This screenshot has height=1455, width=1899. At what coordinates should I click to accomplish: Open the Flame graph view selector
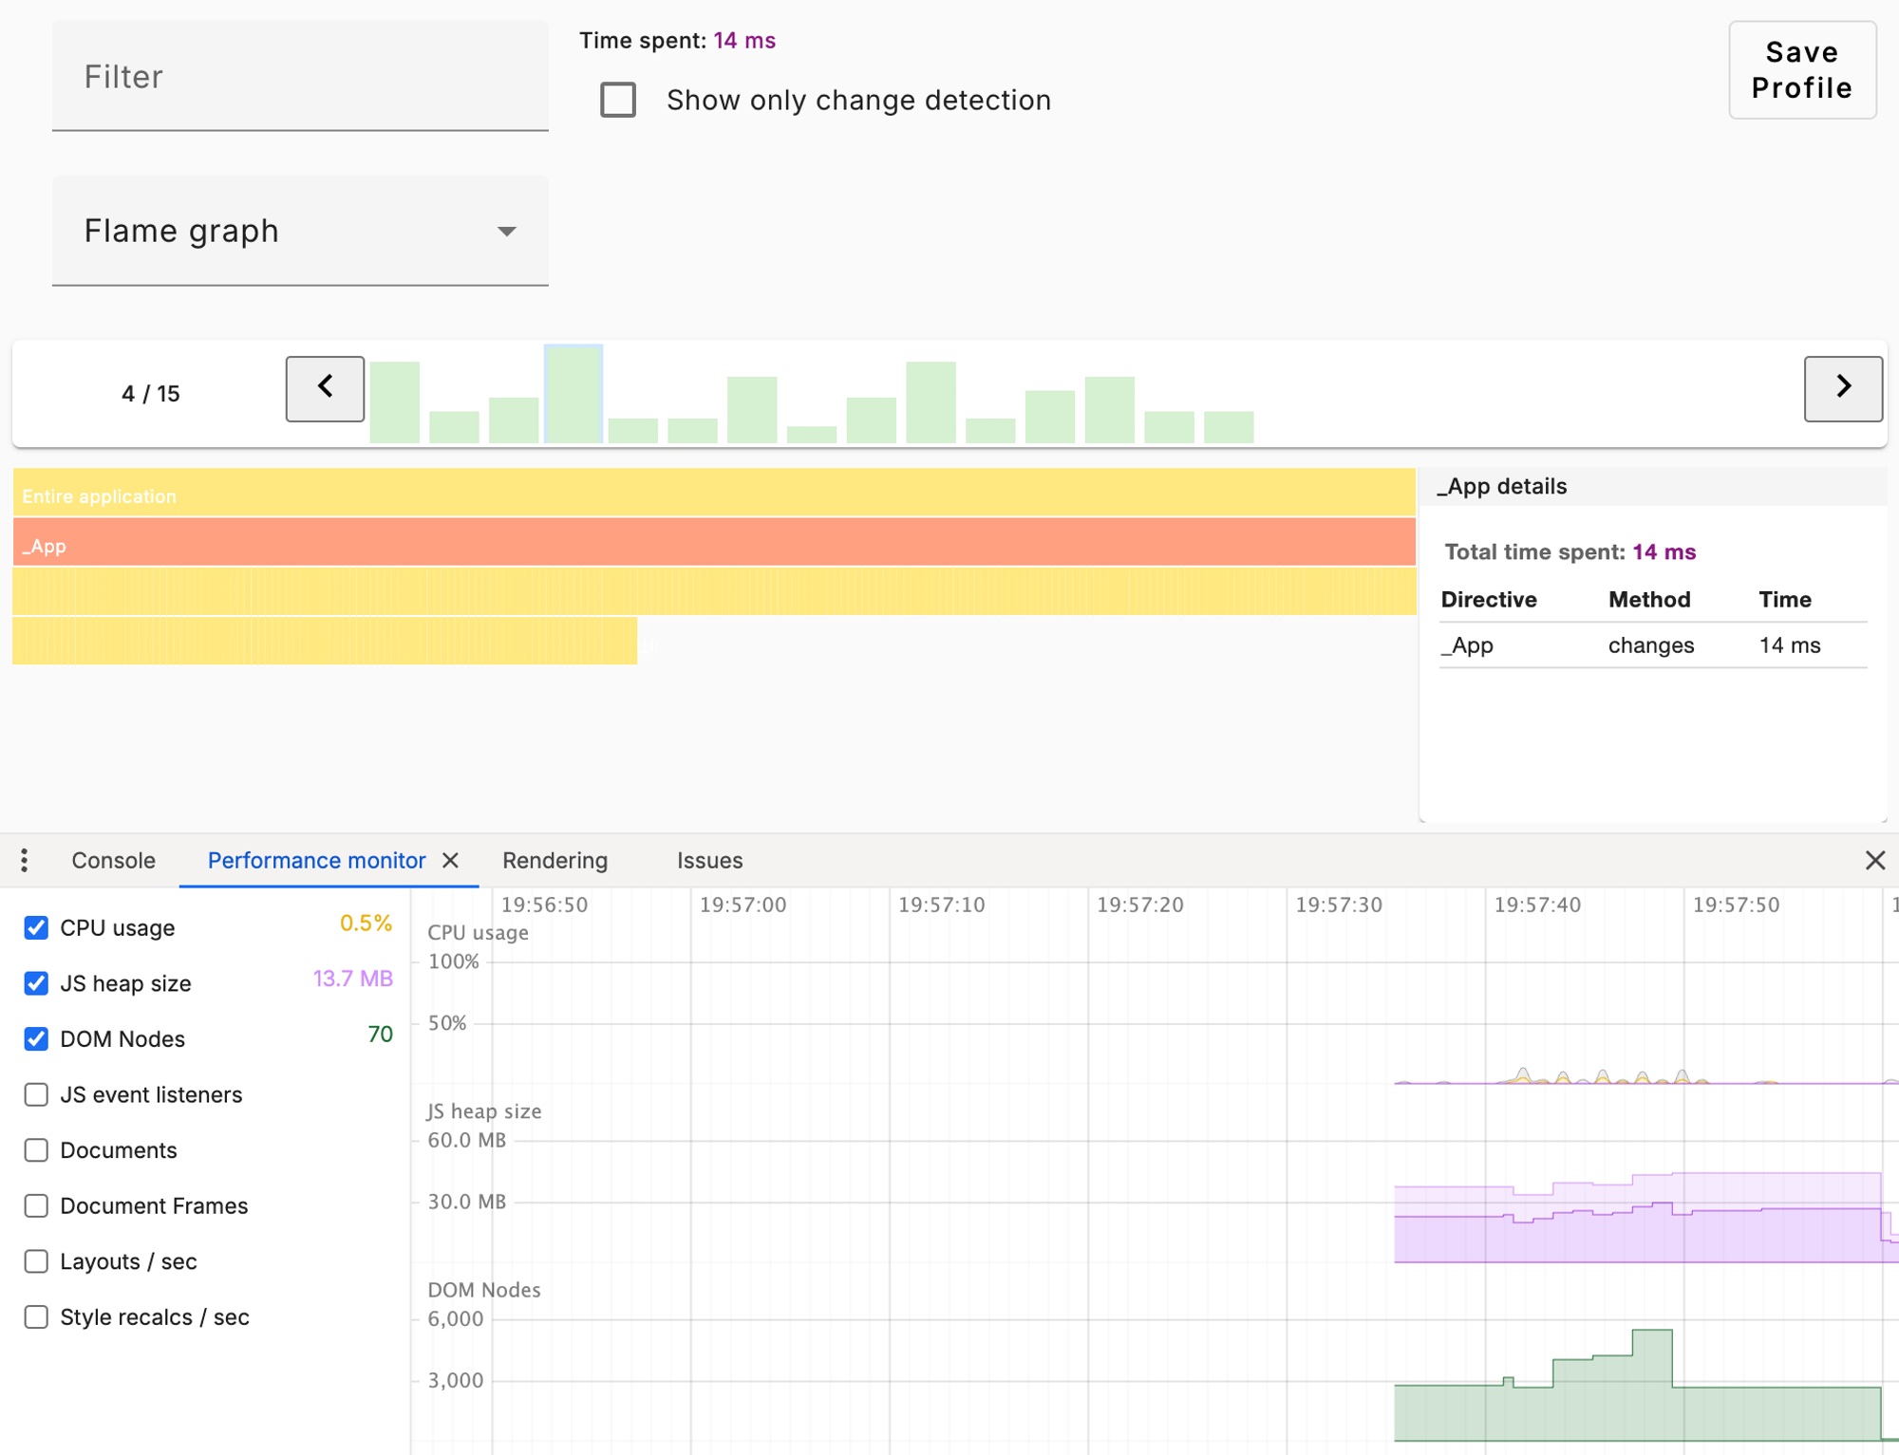point(300,231)
